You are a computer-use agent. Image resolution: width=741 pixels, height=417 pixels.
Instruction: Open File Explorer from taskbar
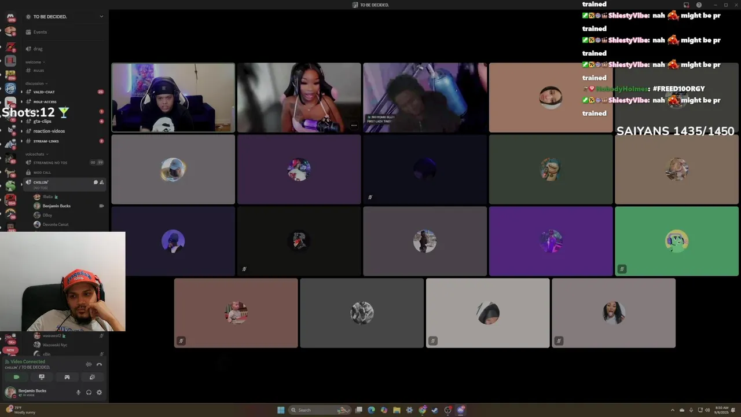click(397, 410)
